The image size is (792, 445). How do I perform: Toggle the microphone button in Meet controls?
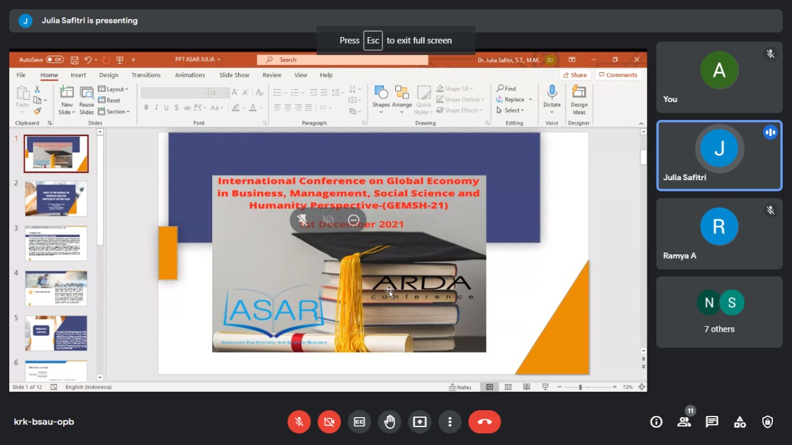(x=299, y=422)
